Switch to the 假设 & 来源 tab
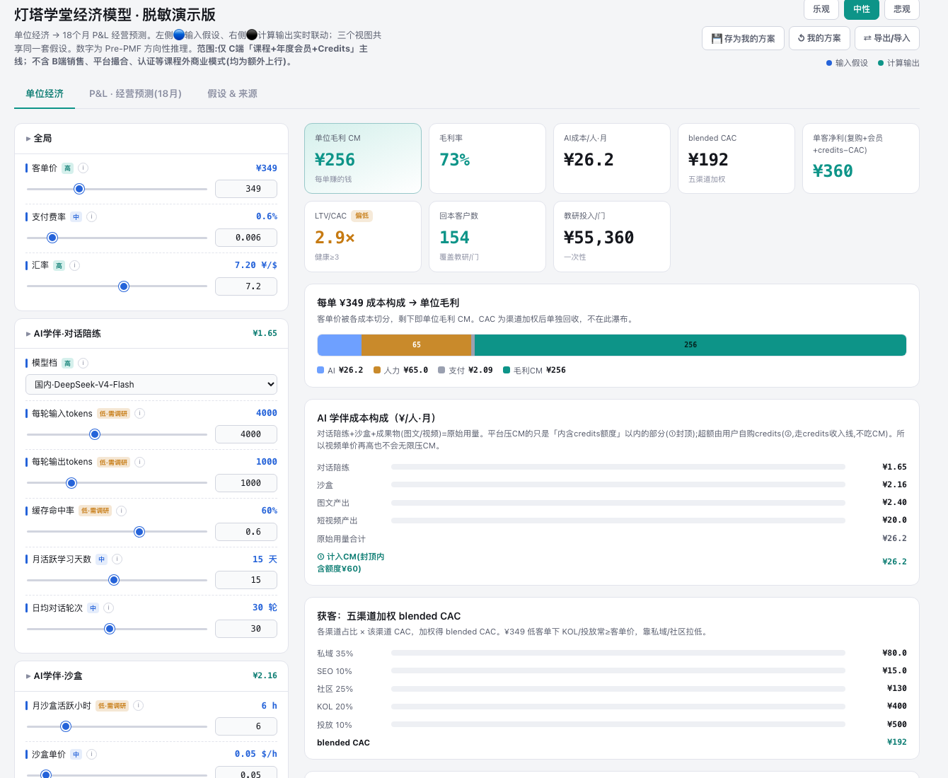The image size is (948, 778). (x=232, y=93)
